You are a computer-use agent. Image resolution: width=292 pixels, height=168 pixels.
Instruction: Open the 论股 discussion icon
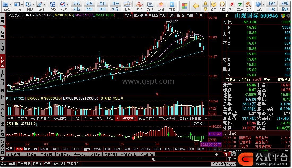click(x=53, y=4)
